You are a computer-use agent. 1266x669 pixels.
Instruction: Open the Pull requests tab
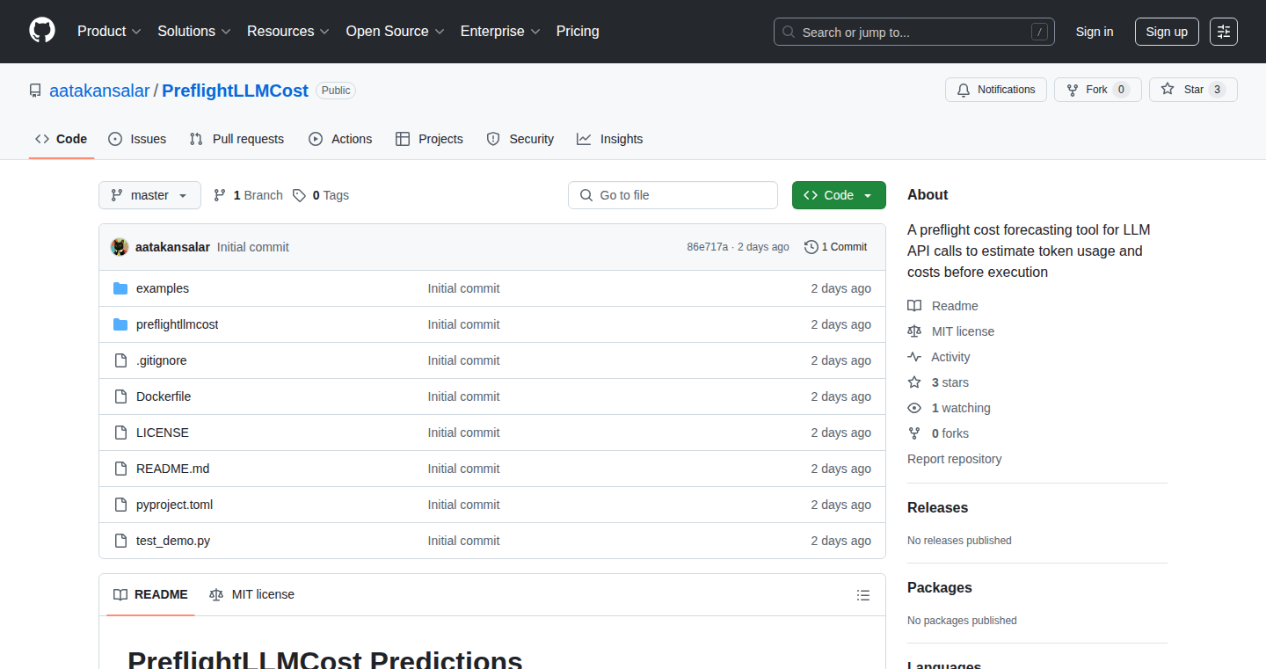coord(237,139)
